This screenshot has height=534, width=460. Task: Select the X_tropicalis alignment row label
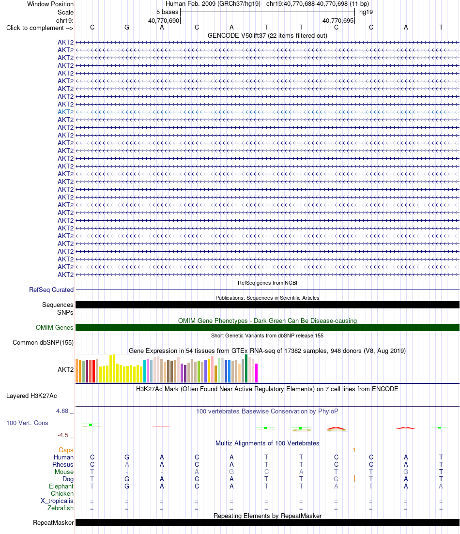(x=57, y=501)
